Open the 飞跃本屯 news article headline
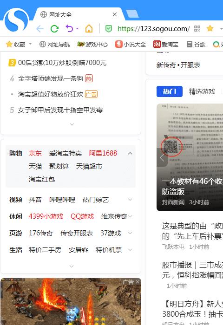The image size is (223, 325). (x=192, y=231)
